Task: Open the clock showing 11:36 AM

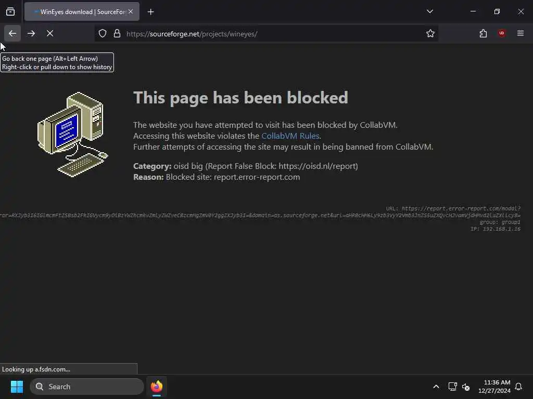Action: 494,387
